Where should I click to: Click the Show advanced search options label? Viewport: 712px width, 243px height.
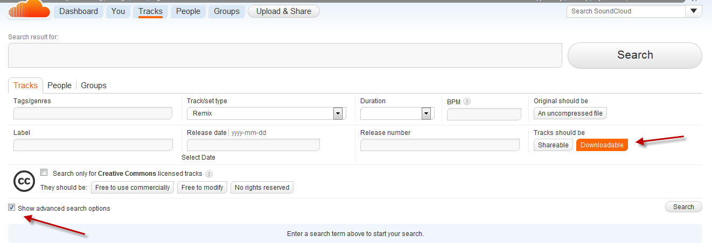tap(64, 209)
